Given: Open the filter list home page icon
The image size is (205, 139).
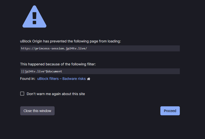Looking at the screenshot, I should pos(89,79).
